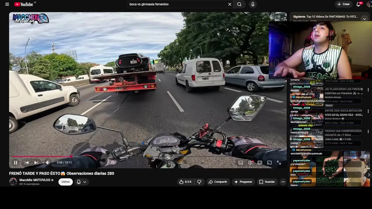372x209 pixels.
Task: Click the magnifier search button
Action: click(239, 4)
